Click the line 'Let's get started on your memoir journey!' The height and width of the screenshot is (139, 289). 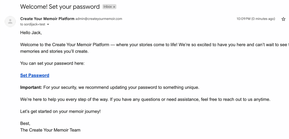[x=60, y=112]
